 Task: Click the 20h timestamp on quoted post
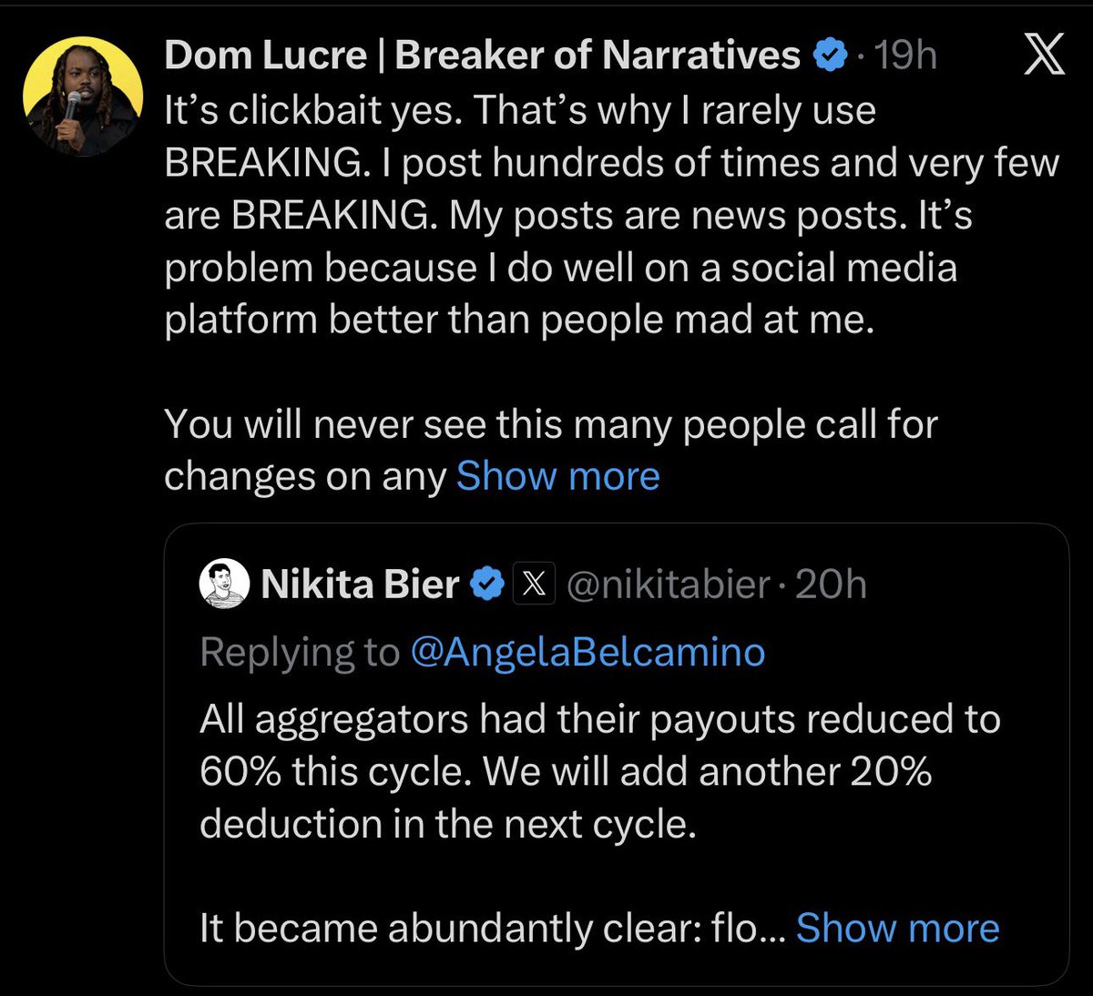(831, 584)
